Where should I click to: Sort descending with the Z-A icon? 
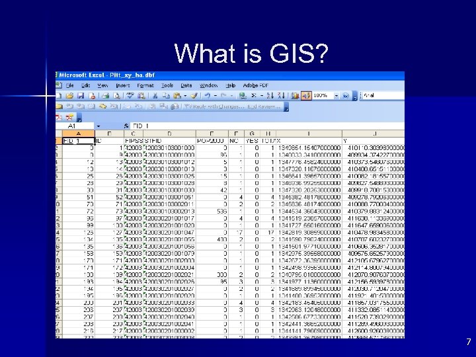pos(281,96)
